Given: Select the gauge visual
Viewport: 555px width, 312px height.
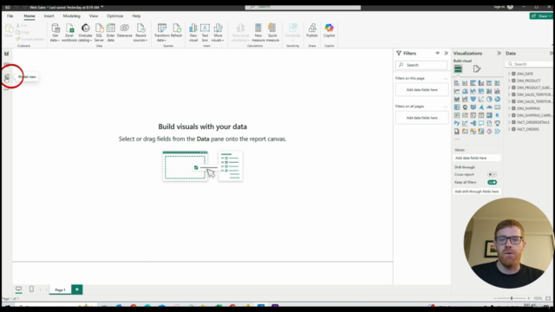Looking at the screenshot, I should (489, 107).
